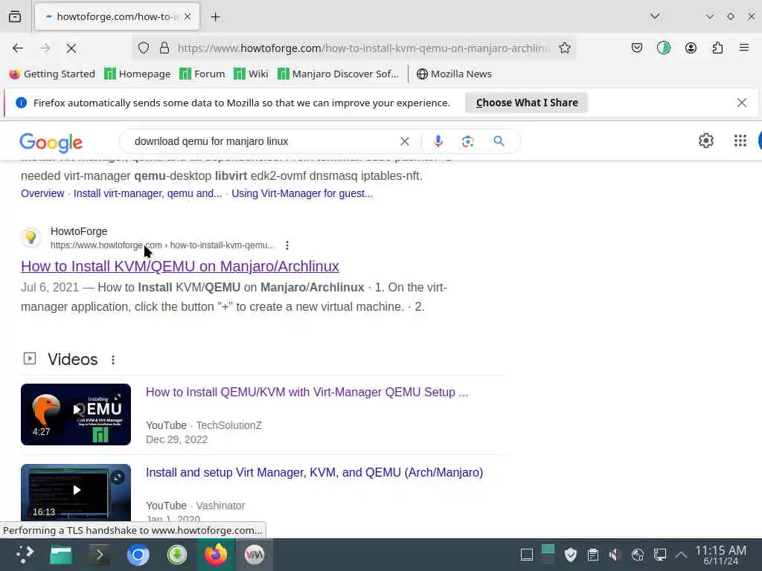762x571 pixels.
Task: Play the 16:13 Virt Manager video thumbnail
Action: [x=76, y=493]
